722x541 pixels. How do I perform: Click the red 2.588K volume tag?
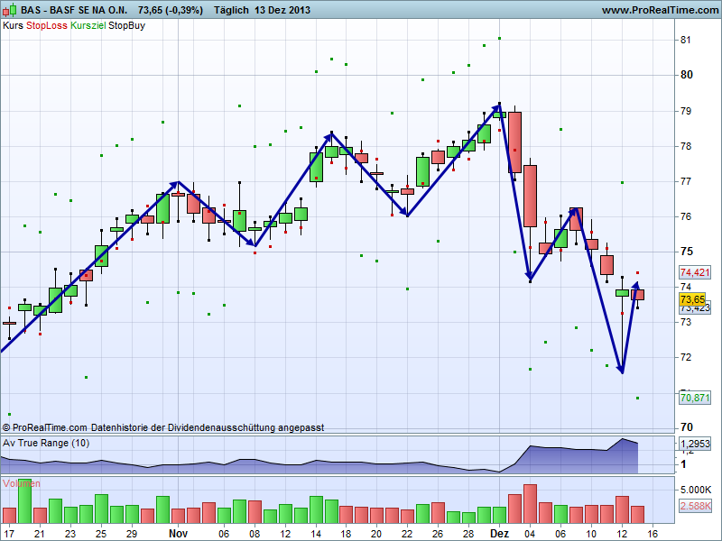[x=695, y=506]
